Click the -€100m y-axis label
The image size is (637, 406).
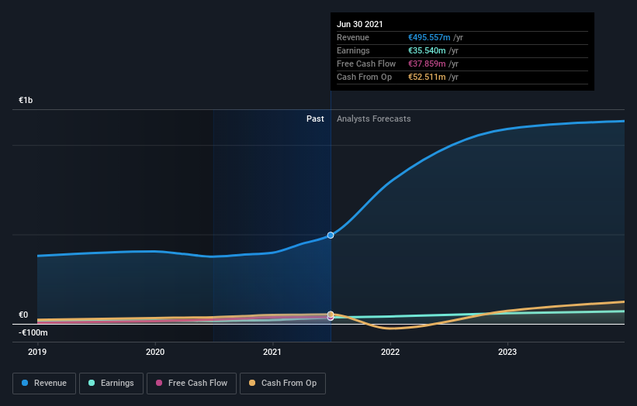click(33, 332)
